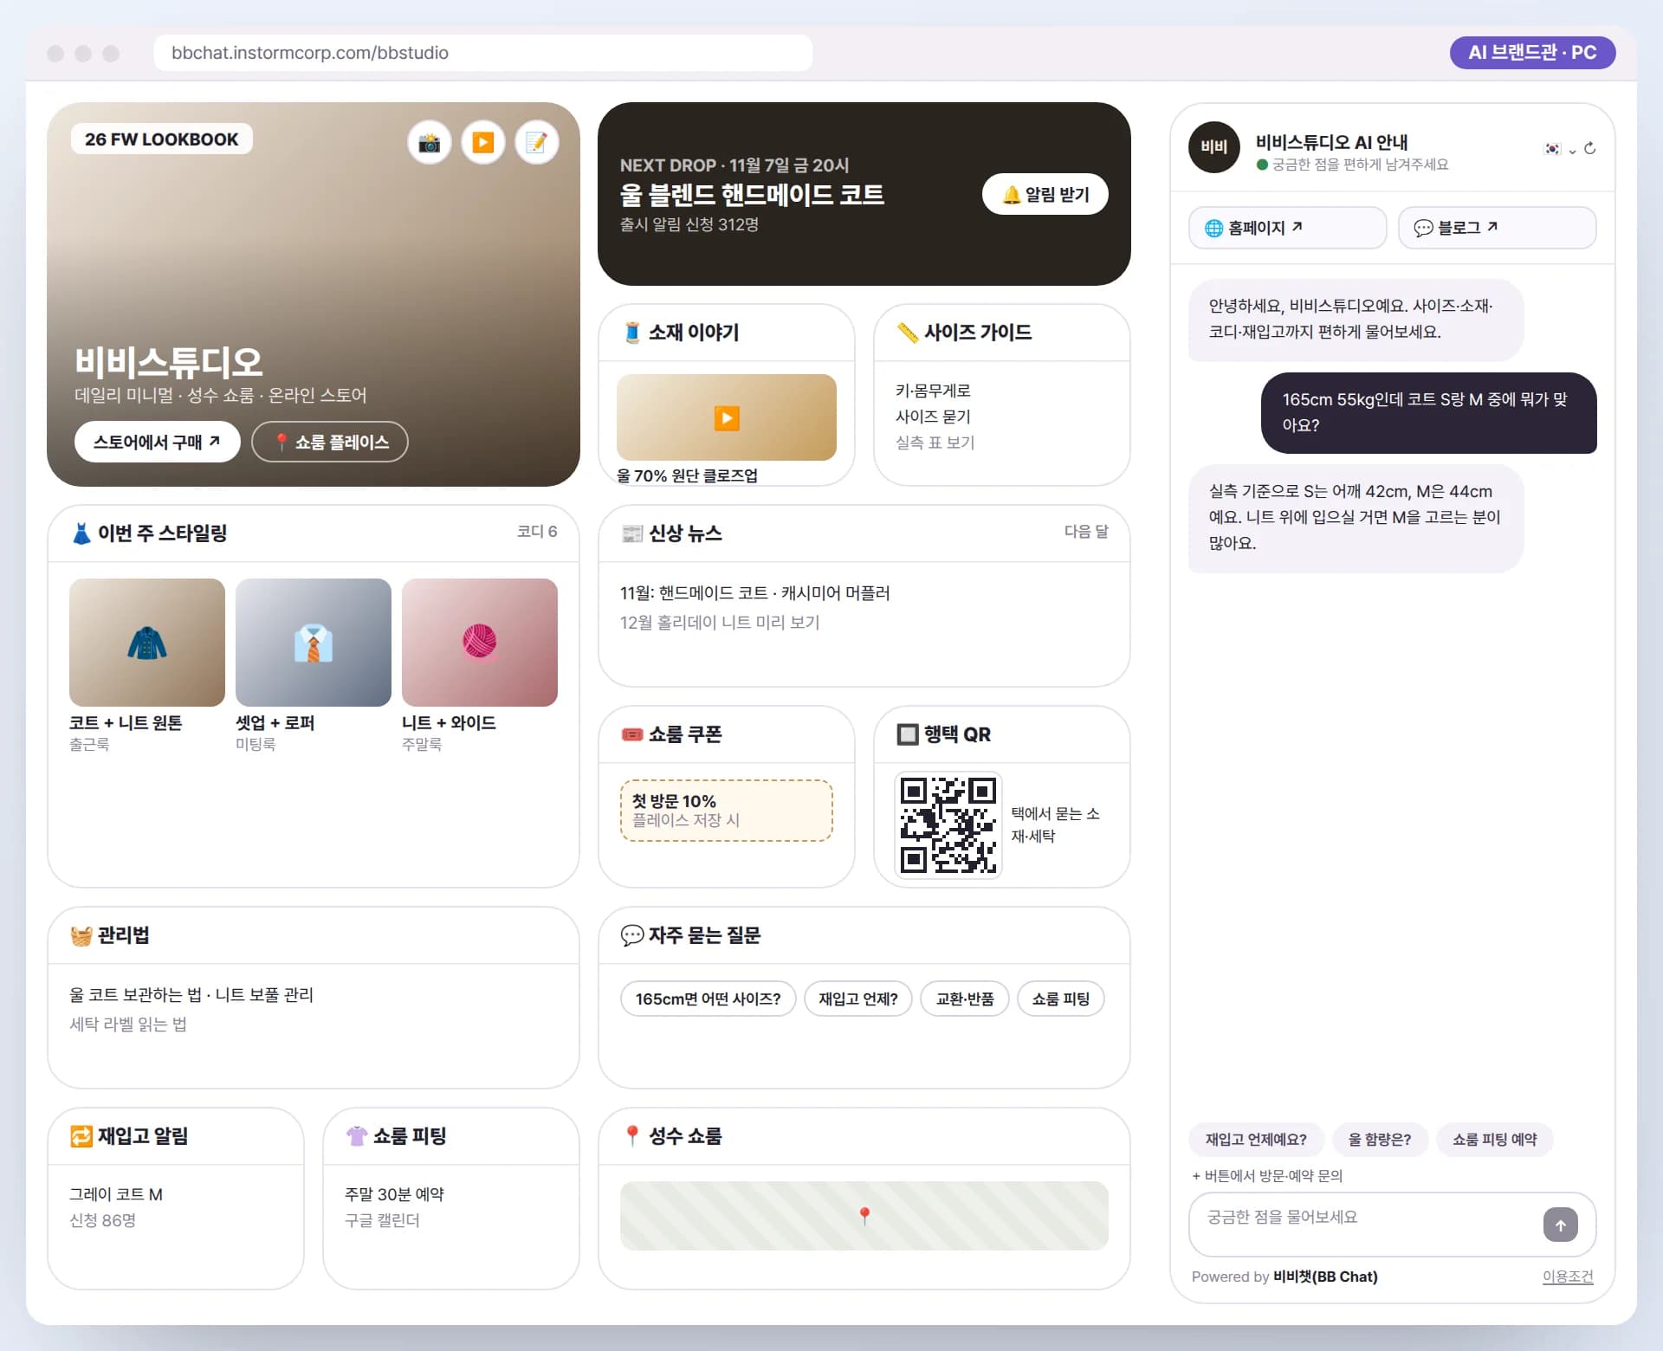Click the 비비챗(BB Chat) powered-by link
Screen dimensions: 1663x1351
[x=1325, y=1277]
